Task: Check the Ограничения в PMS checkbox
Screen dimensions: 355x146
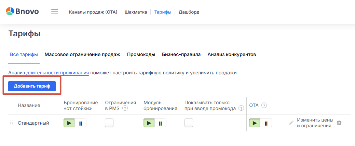Action: [109, 123]
